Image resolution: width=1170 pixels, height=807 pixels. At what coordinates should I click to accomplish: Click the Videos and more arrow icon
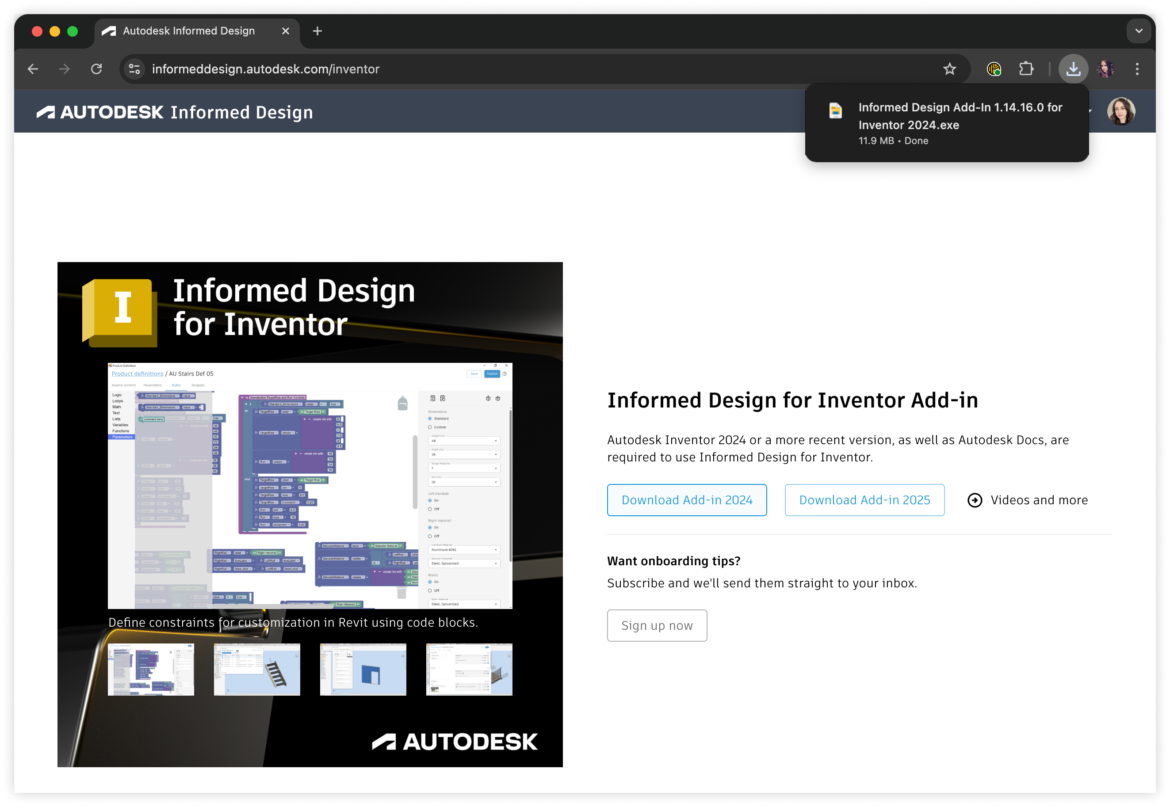974,500
